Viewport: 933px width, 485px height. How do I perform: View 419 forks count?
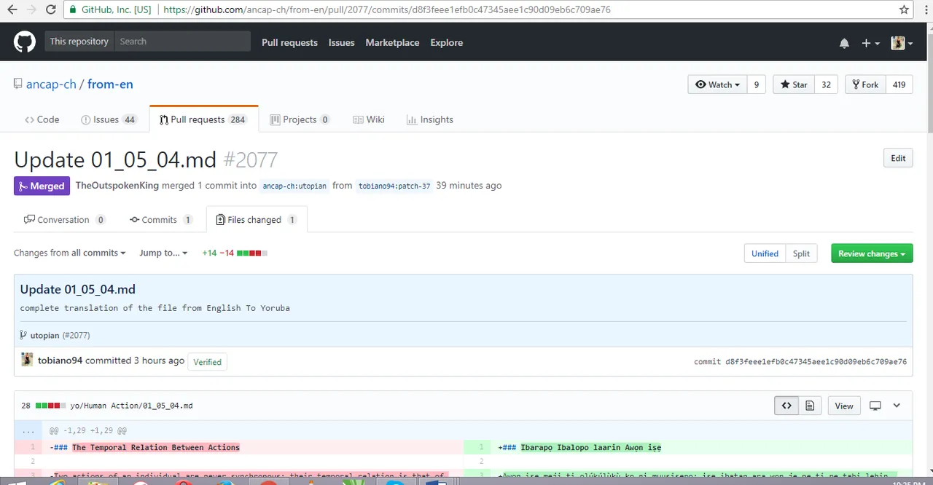(x=899, y=84)
